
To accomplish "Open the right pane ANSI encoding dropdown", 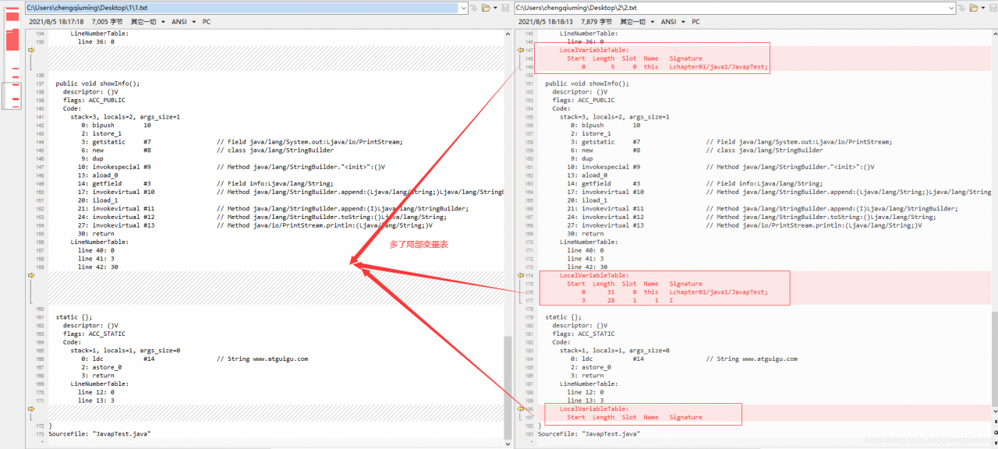I will pos(672,22).
